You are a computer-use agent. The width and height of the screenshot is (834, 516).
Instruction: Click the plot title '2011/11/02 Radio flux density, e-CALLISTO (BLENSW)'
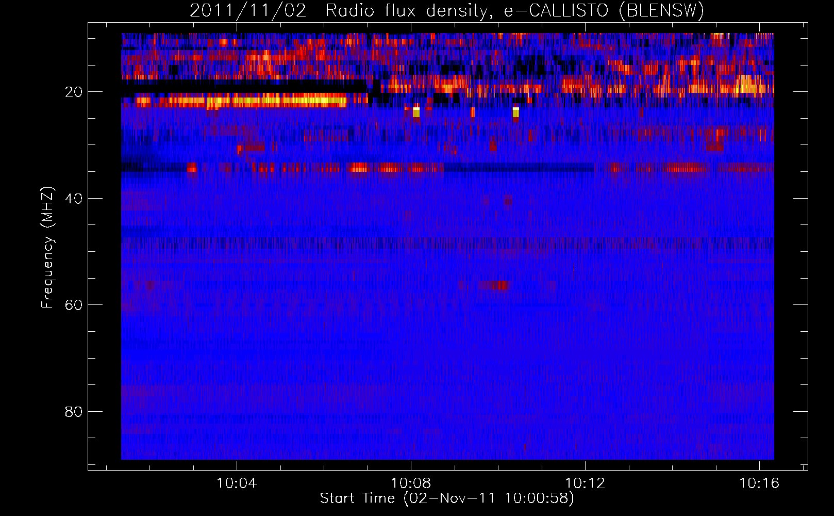click(447, 10)
